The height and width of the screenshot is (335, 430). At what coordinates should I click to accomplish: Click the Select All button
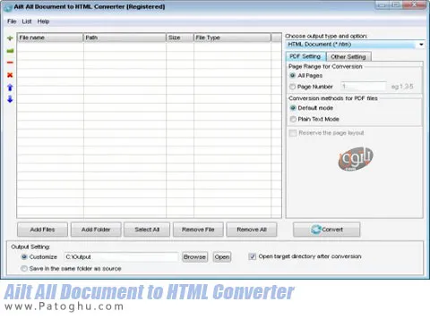[147, 230]
